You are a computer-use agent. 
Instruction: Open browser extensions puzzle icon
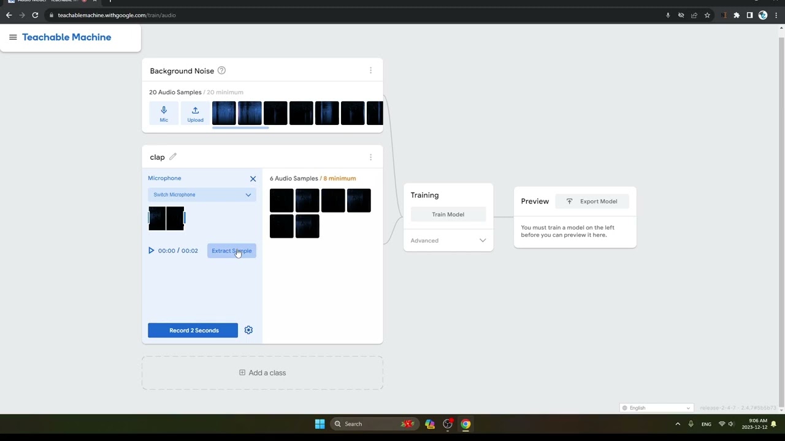click(x=737, y=15)
